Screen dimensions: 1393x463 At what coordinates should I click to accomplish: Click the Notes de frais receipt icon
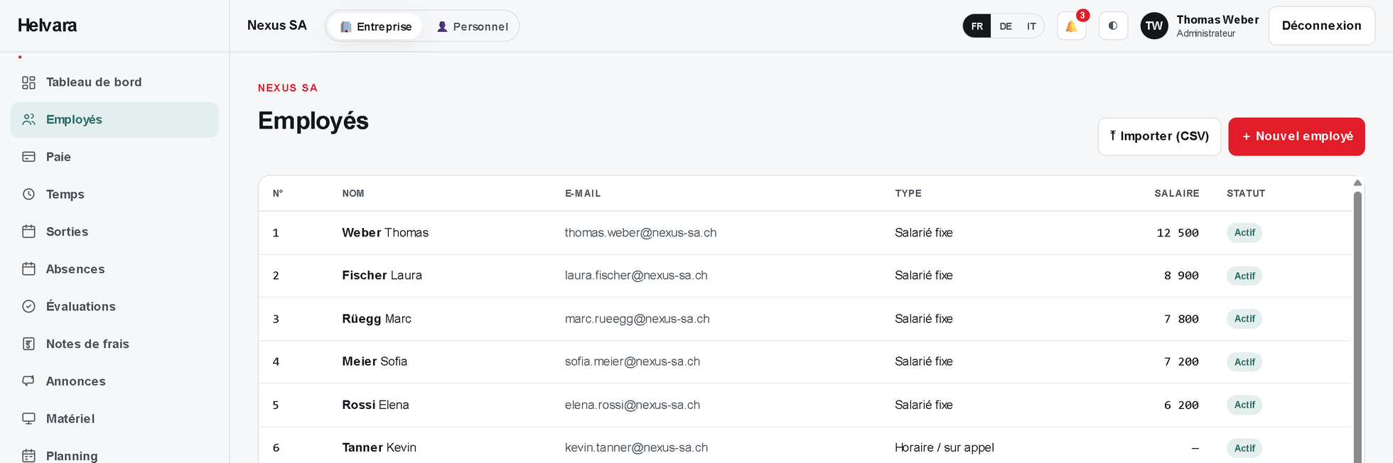coord(28,344)
